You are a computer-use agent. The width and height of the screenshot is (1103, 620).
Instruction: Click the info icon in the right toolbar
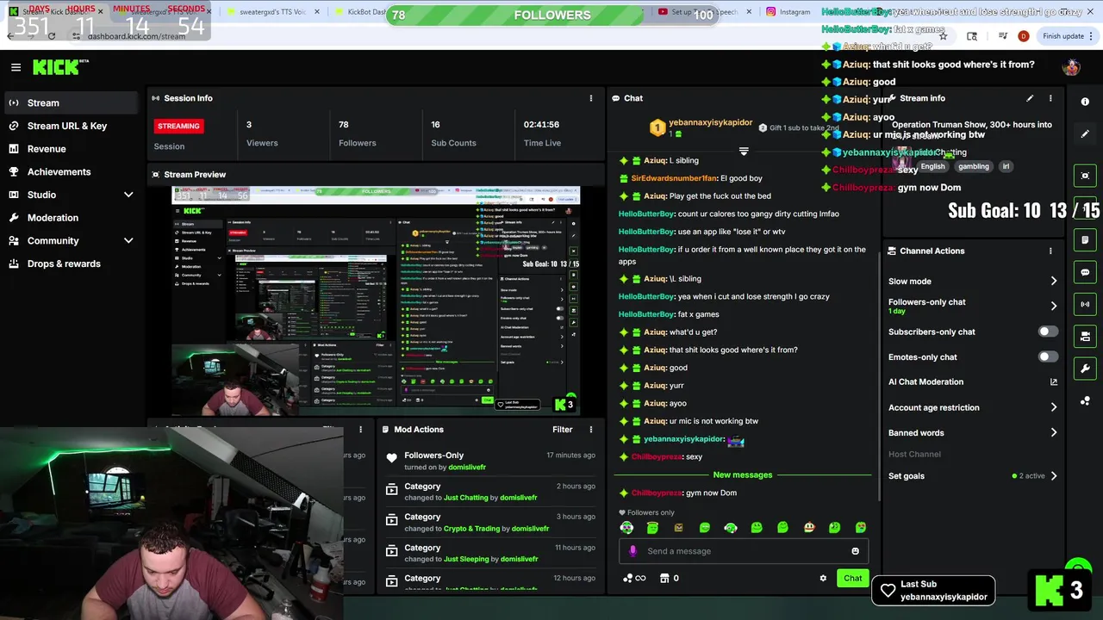[x=1085, y=102]
